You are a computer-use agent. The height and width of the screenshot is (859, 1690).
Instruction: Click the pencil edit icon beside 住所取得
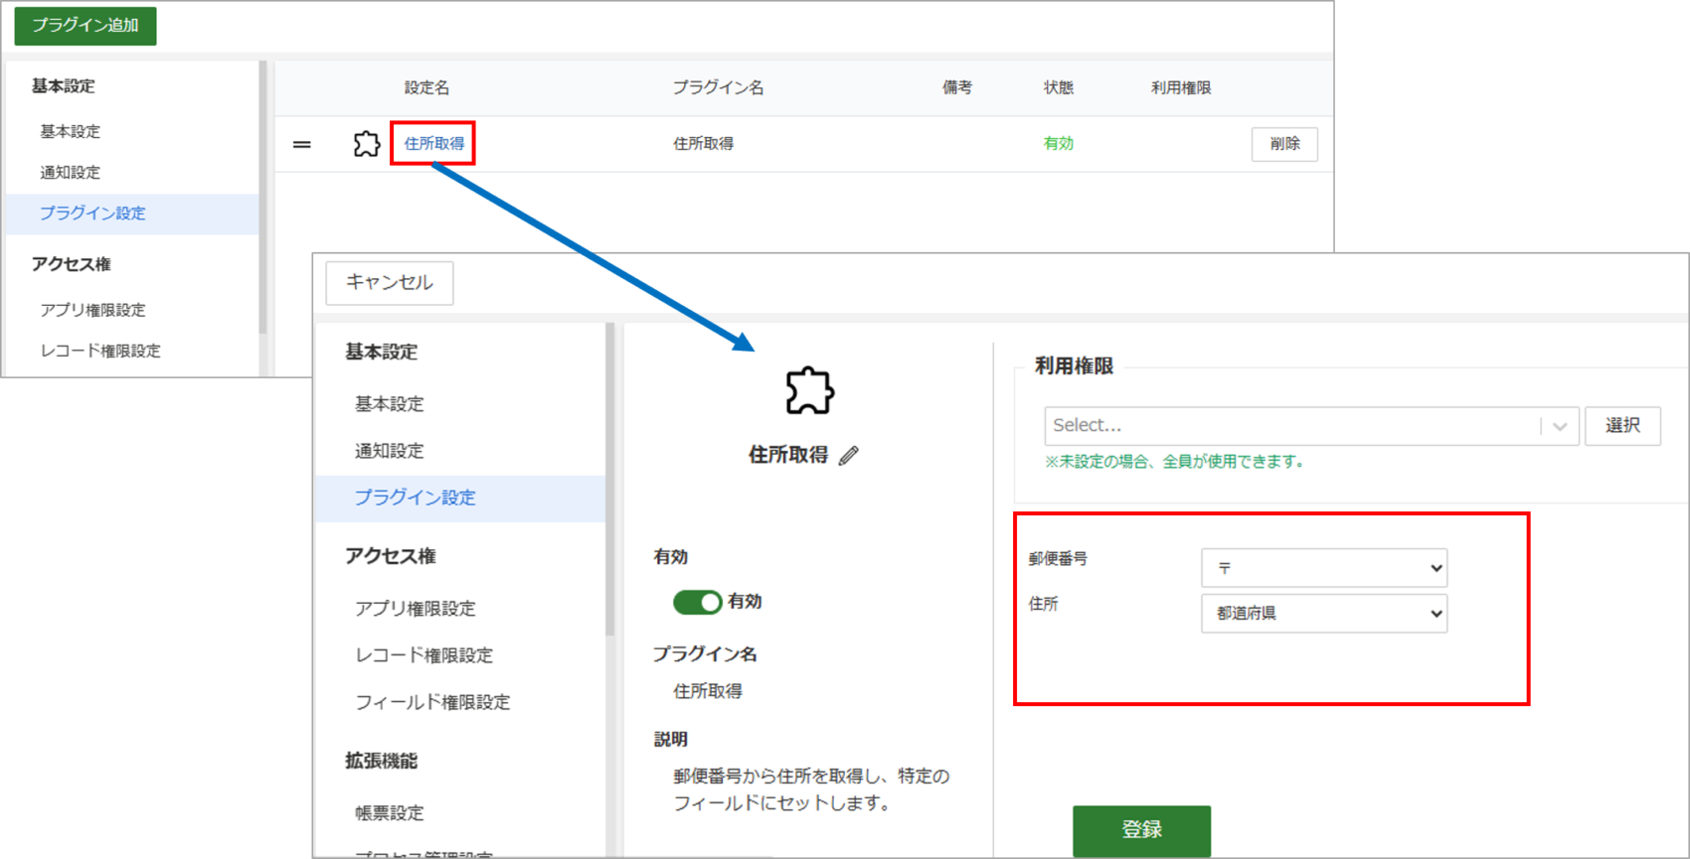tap(849, 456)
